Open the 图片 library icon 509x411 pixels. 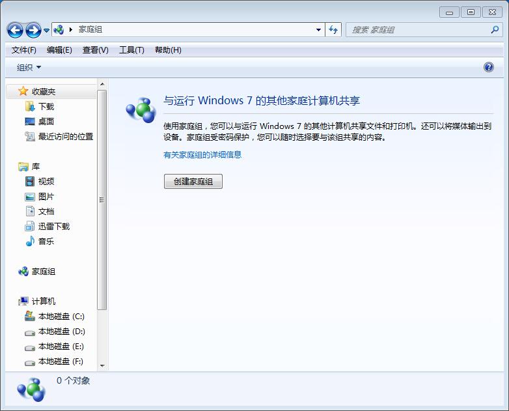30,197
